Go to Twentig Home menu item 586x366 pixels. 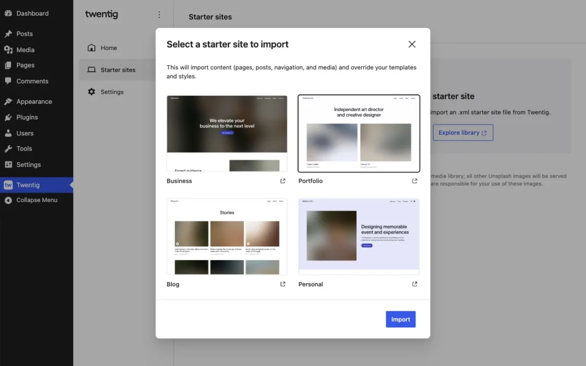[x=108, y=48]
